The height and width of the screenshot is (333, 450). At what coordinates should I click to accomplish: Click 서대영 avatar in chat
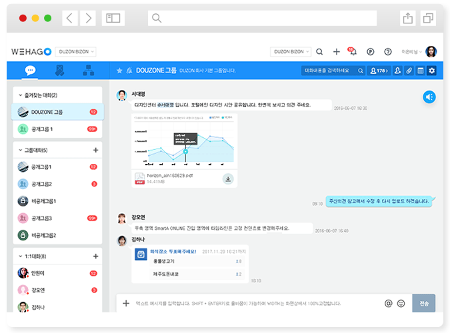point(122,95)
